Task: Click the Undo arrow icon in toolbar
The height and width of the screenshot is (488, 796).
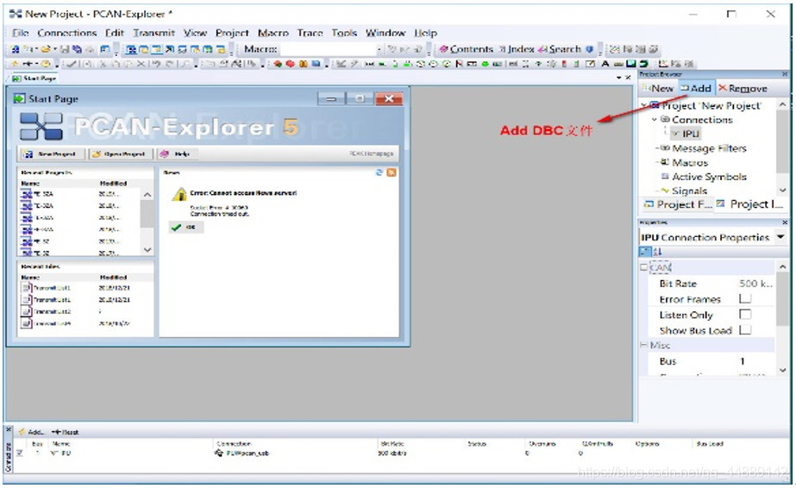Action: click(x=156, y=64)
